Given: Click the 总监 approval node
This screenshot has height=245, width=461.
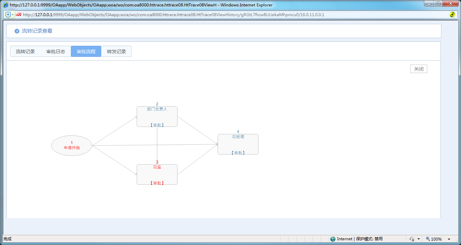Looking at the screenshot, I should (x=157, y=174).
